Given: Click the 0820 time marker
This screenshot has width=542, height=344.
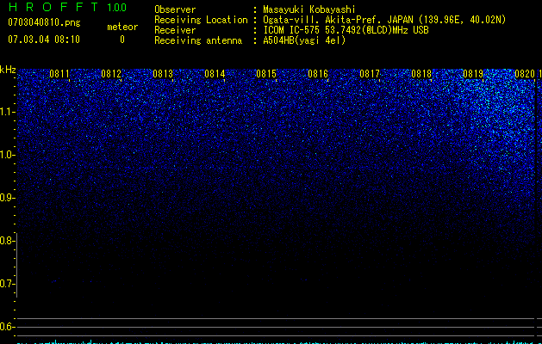Looking at the screenshot, I should click(x=525, y=74).
